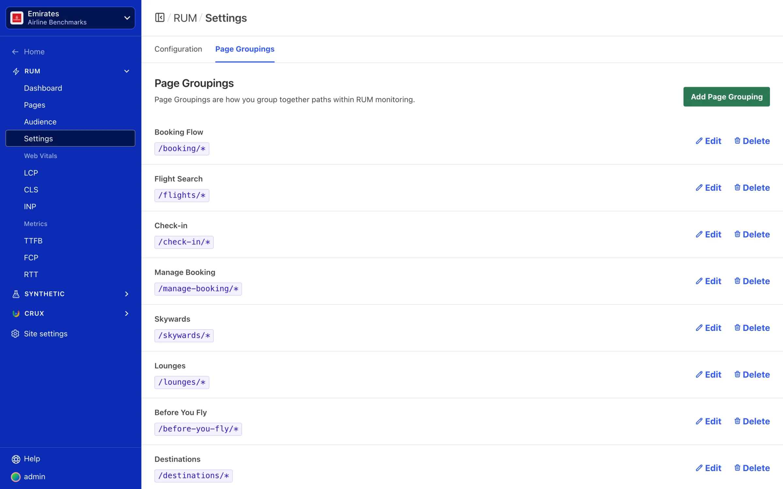
Task: Click the /skywards/* path tag
Action: 184,335
